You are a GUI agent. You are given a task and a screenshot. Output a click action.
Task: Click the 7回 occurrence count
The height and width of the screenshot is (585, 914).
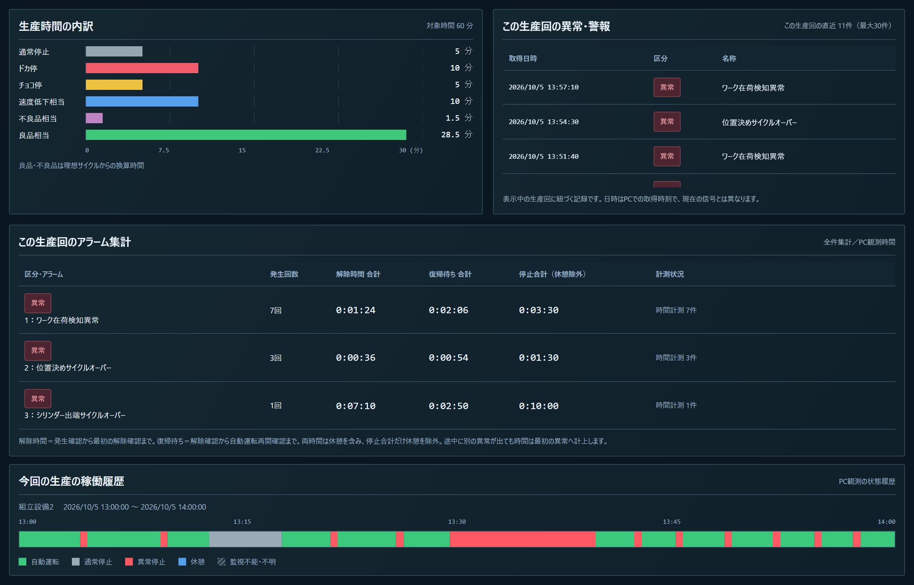276,310
